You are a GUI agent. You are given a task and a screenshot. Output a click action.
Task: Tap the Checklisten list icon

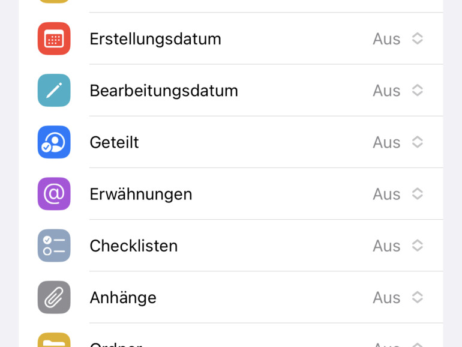click(54, 246)
